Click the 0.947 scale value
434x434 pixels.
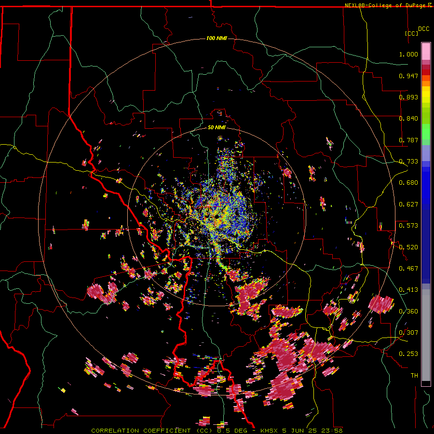point(408,76)
